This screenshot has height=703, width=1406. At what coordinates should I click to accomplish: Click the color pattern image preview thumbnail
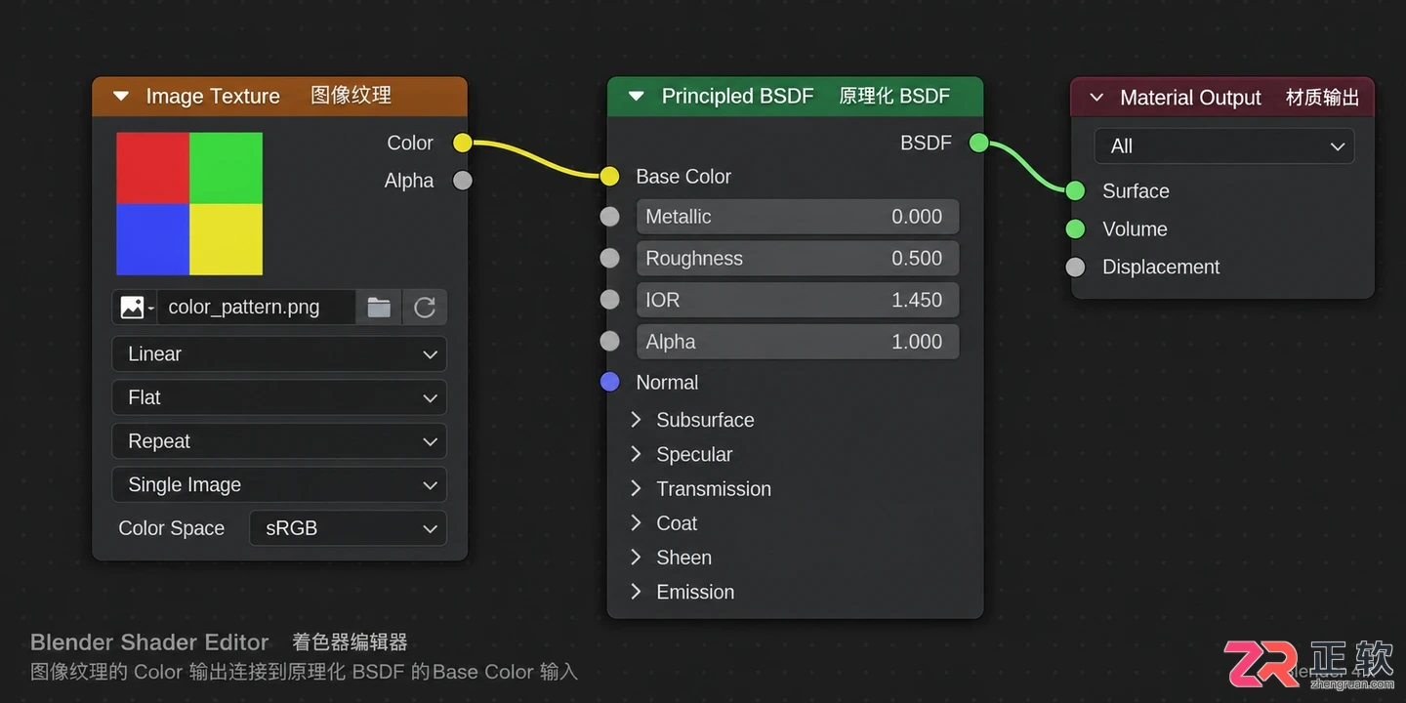189,204
